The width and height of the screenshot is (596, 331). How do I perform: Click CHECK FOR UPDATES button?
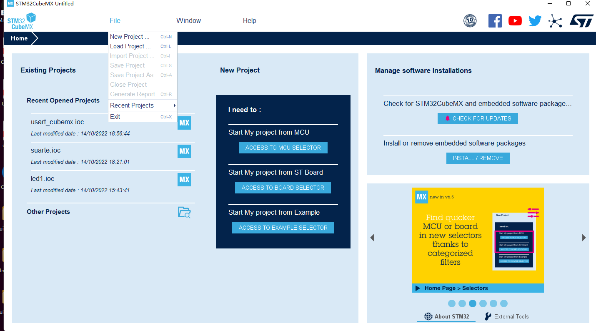click(x=478, y=118)
